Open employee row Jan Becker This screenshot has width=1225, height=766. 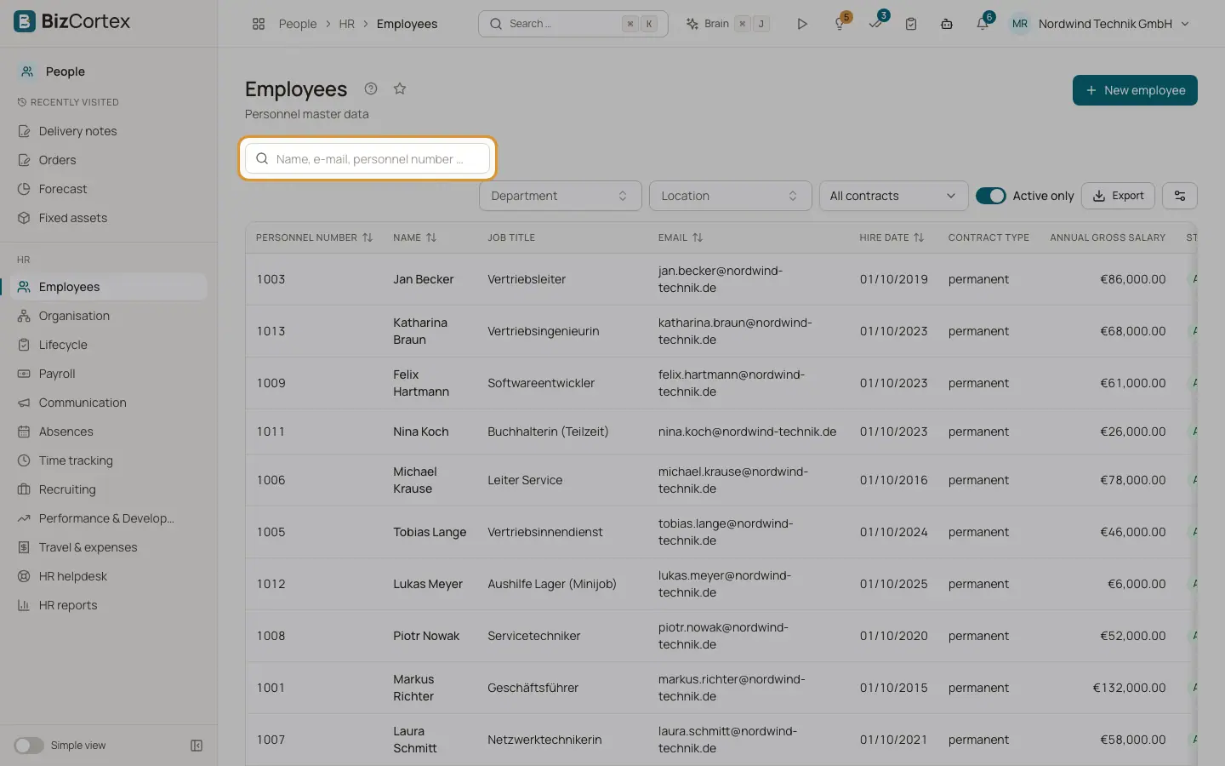(x=721, y=279)
